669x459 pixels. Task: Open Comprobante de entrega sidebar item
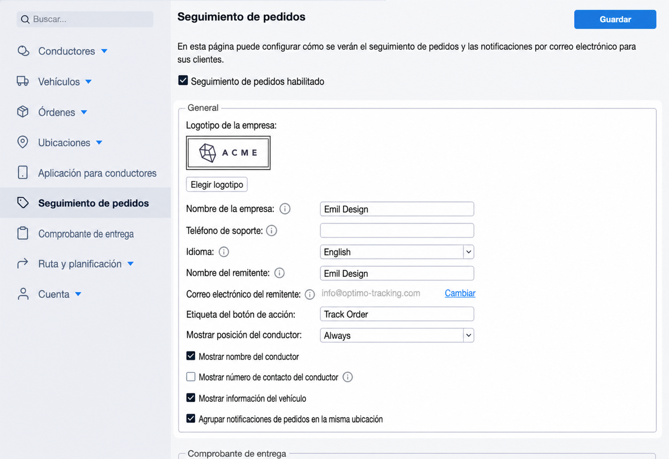pos(85,233)
